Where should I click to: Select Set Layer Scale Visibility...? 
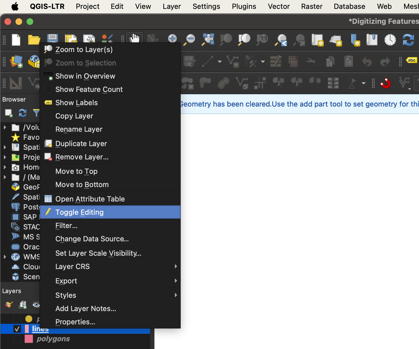click(x=110, y=253)
